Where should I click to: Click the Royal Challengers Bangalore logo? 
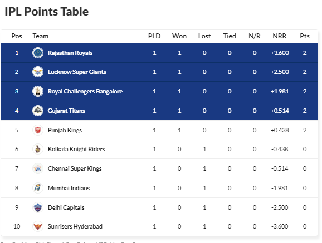(38, 91)
